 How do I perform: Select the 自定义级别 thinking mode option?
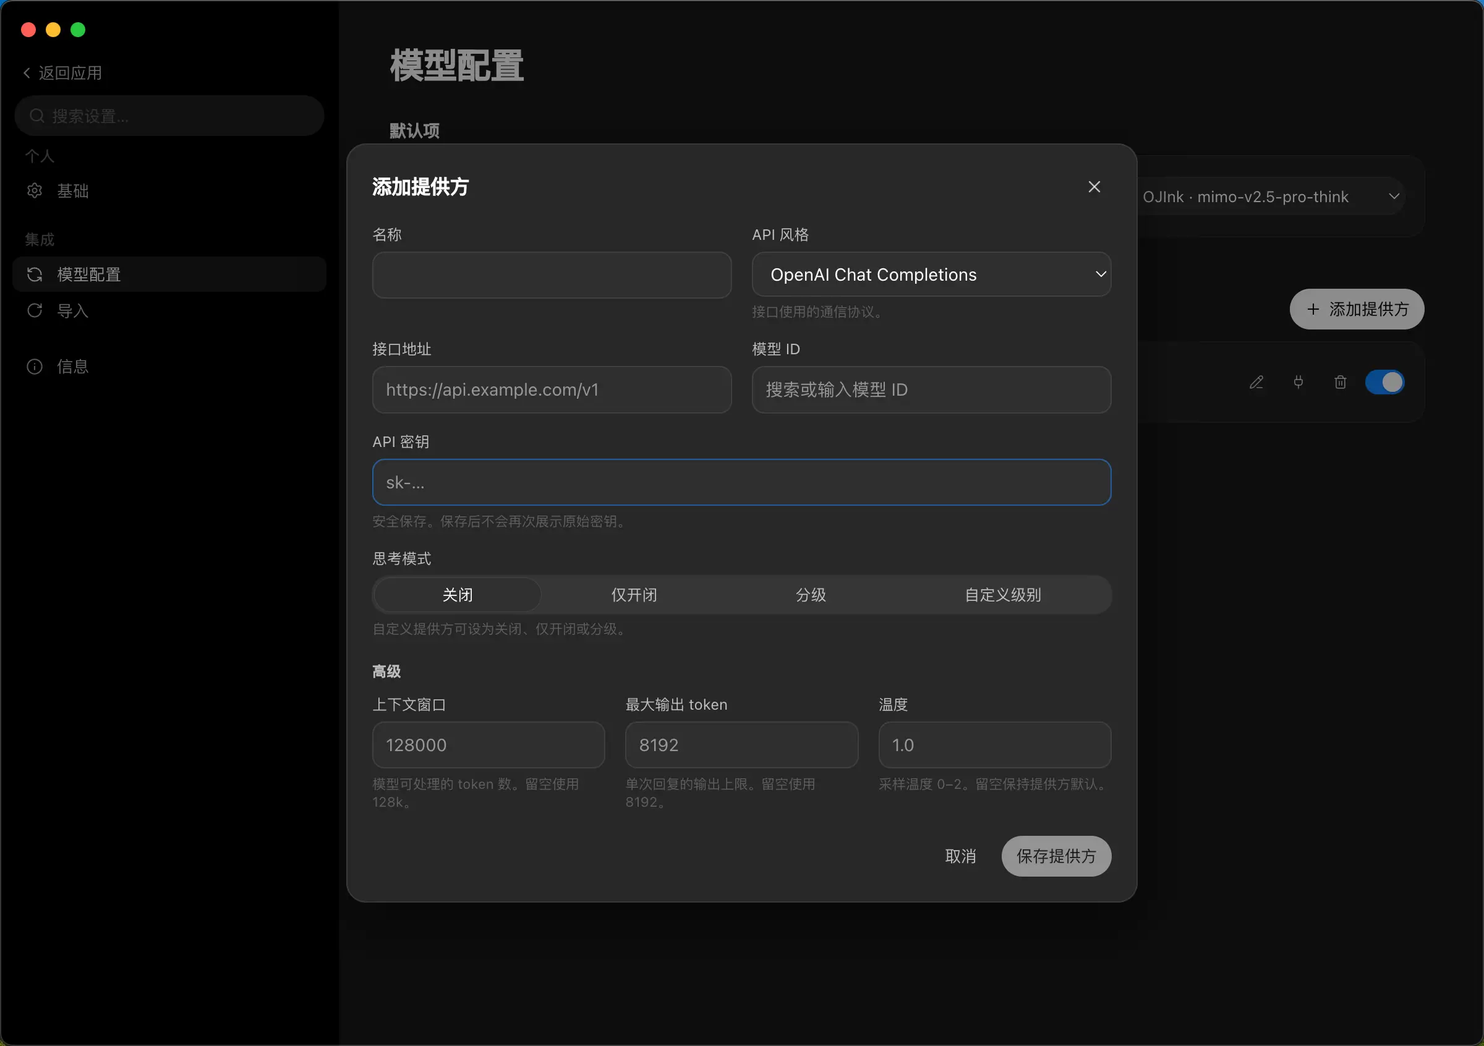click(1002, 594)
